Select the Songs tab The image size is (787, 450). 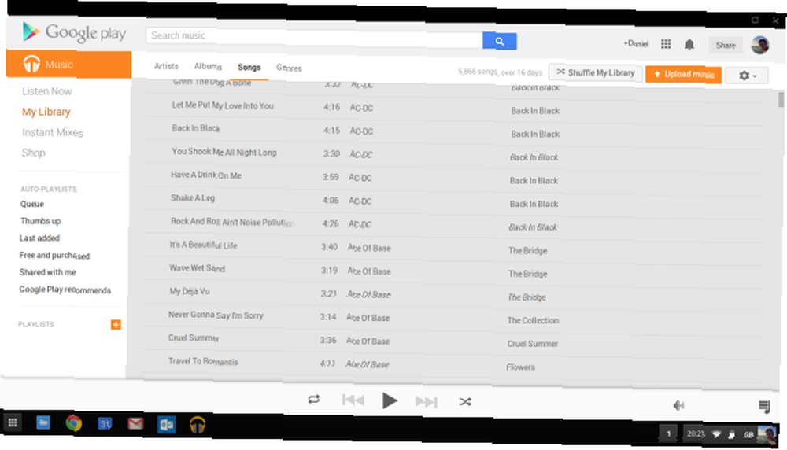coord(249,67)
